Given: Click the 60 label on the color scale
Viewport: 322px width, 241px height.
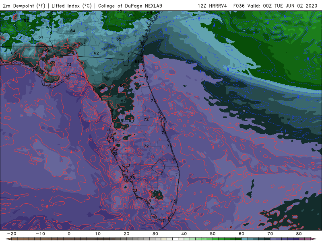Looking at the screenshot, I should tap(242, 234).
